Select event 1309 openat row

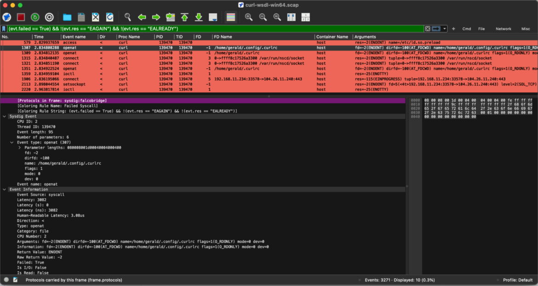tap(269, 53)
